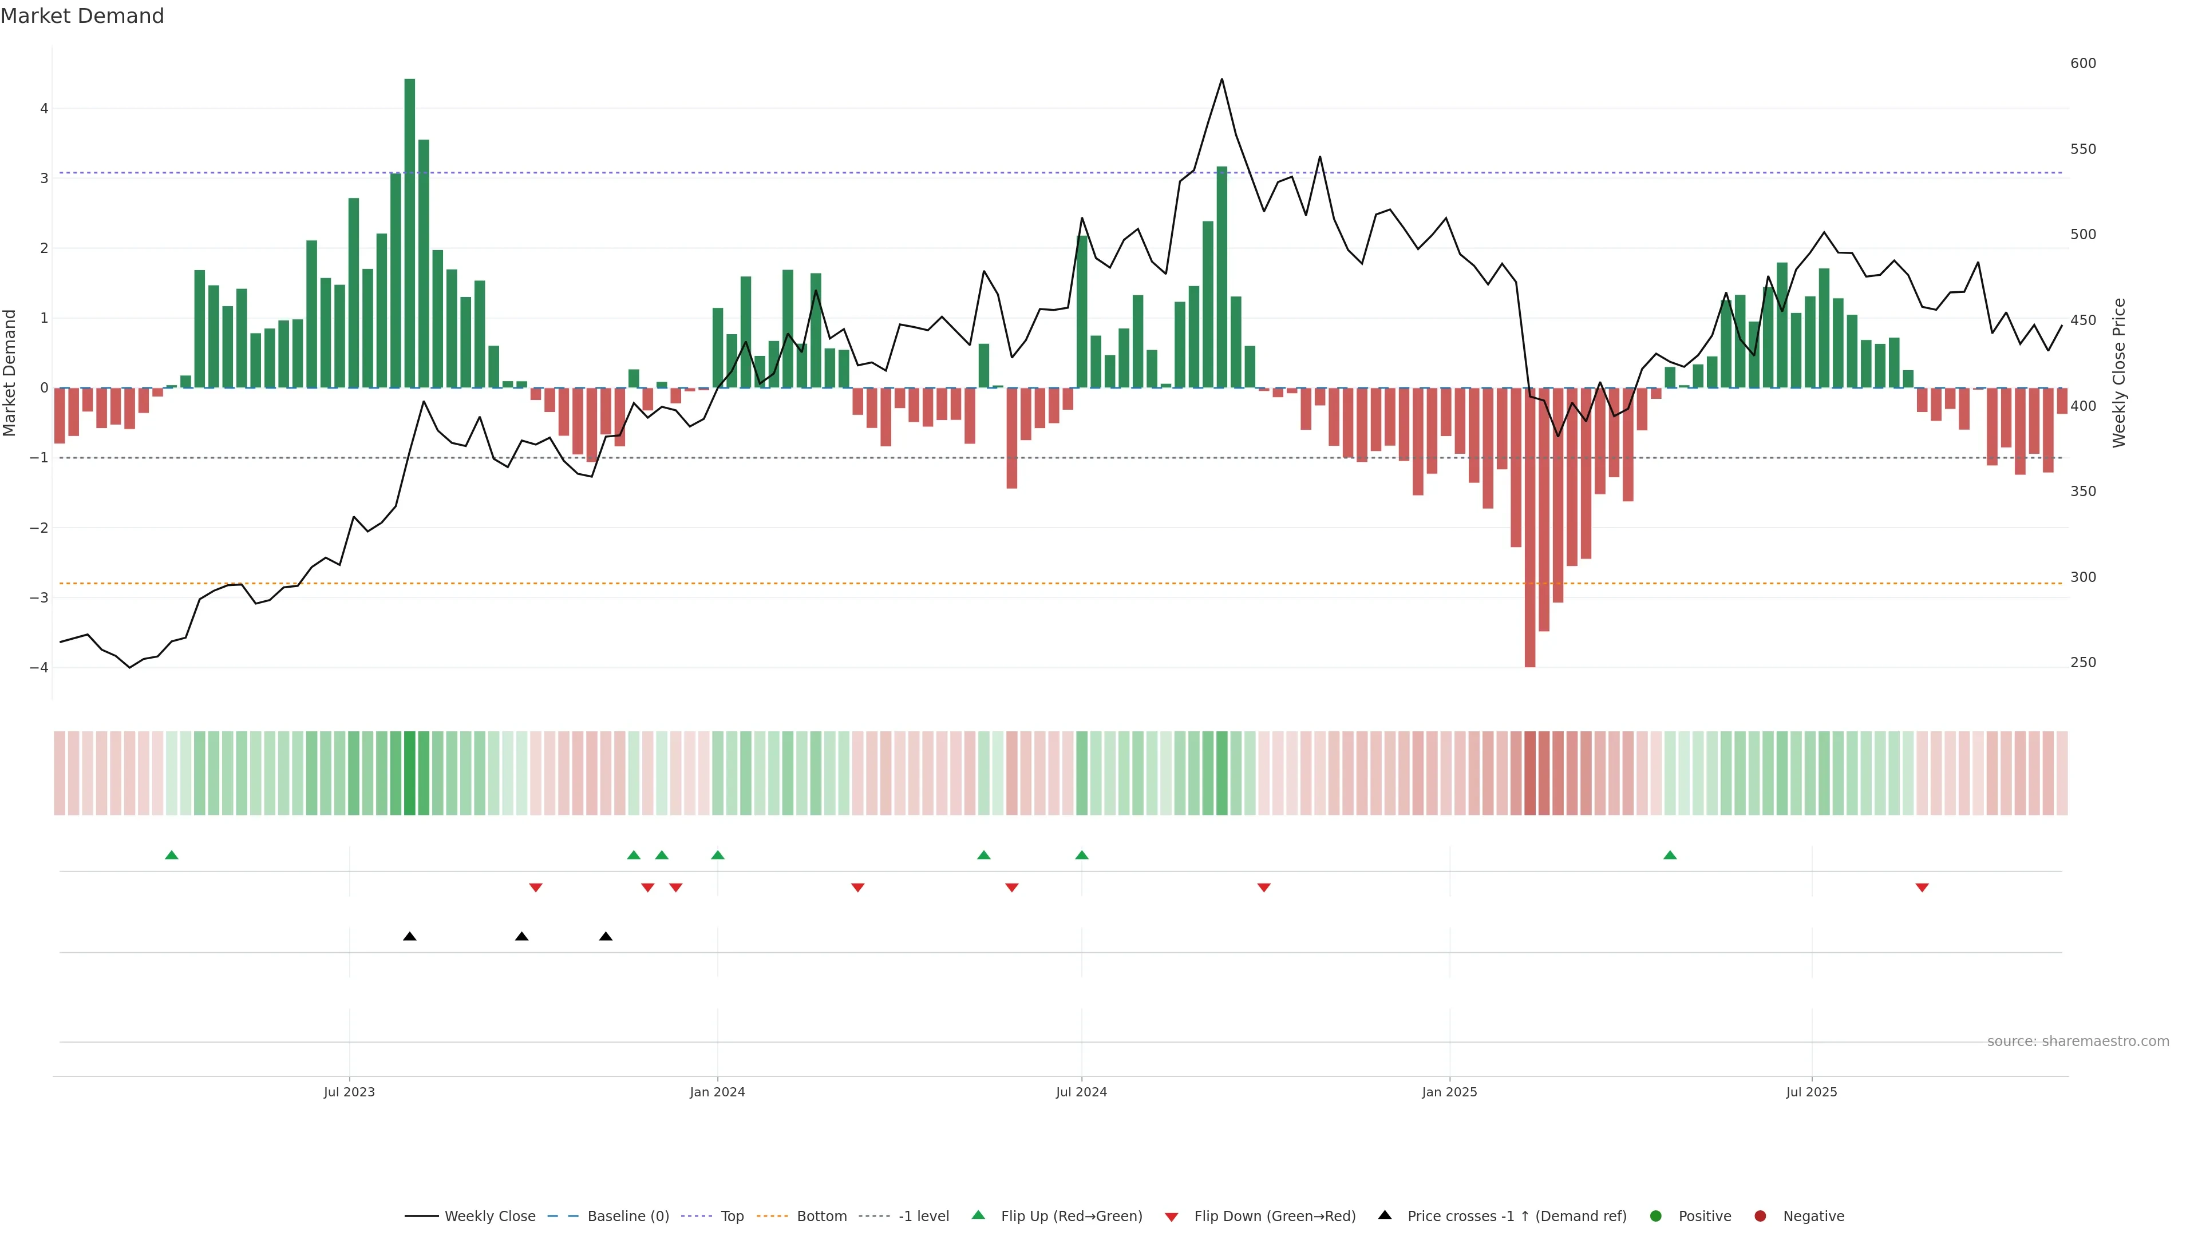Click the sharemaestro.com source text
The height and width of the screenshot is (1236, 2198).
2078,1041
